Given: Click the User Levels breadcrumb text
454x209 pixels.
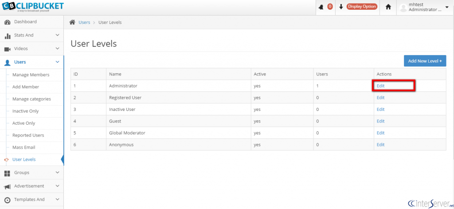Looking at the screenshot, I should [110, 22].
